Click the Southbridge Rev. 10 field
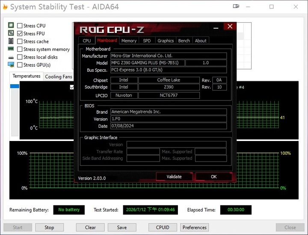The width and height of the screenshot is (308, 235). click(219, 87)
